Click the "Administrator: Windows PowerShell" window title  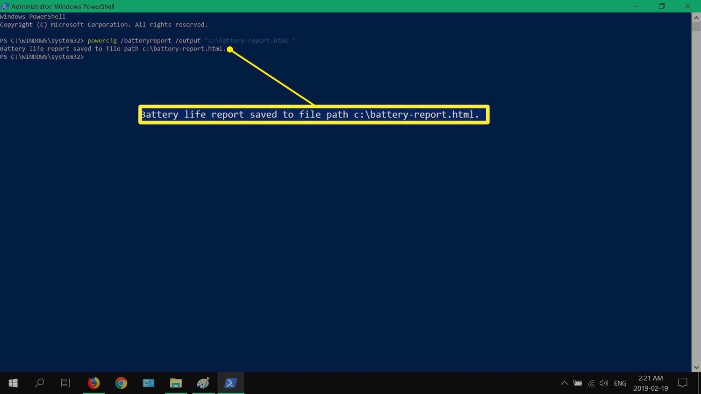tap(63, 7)
